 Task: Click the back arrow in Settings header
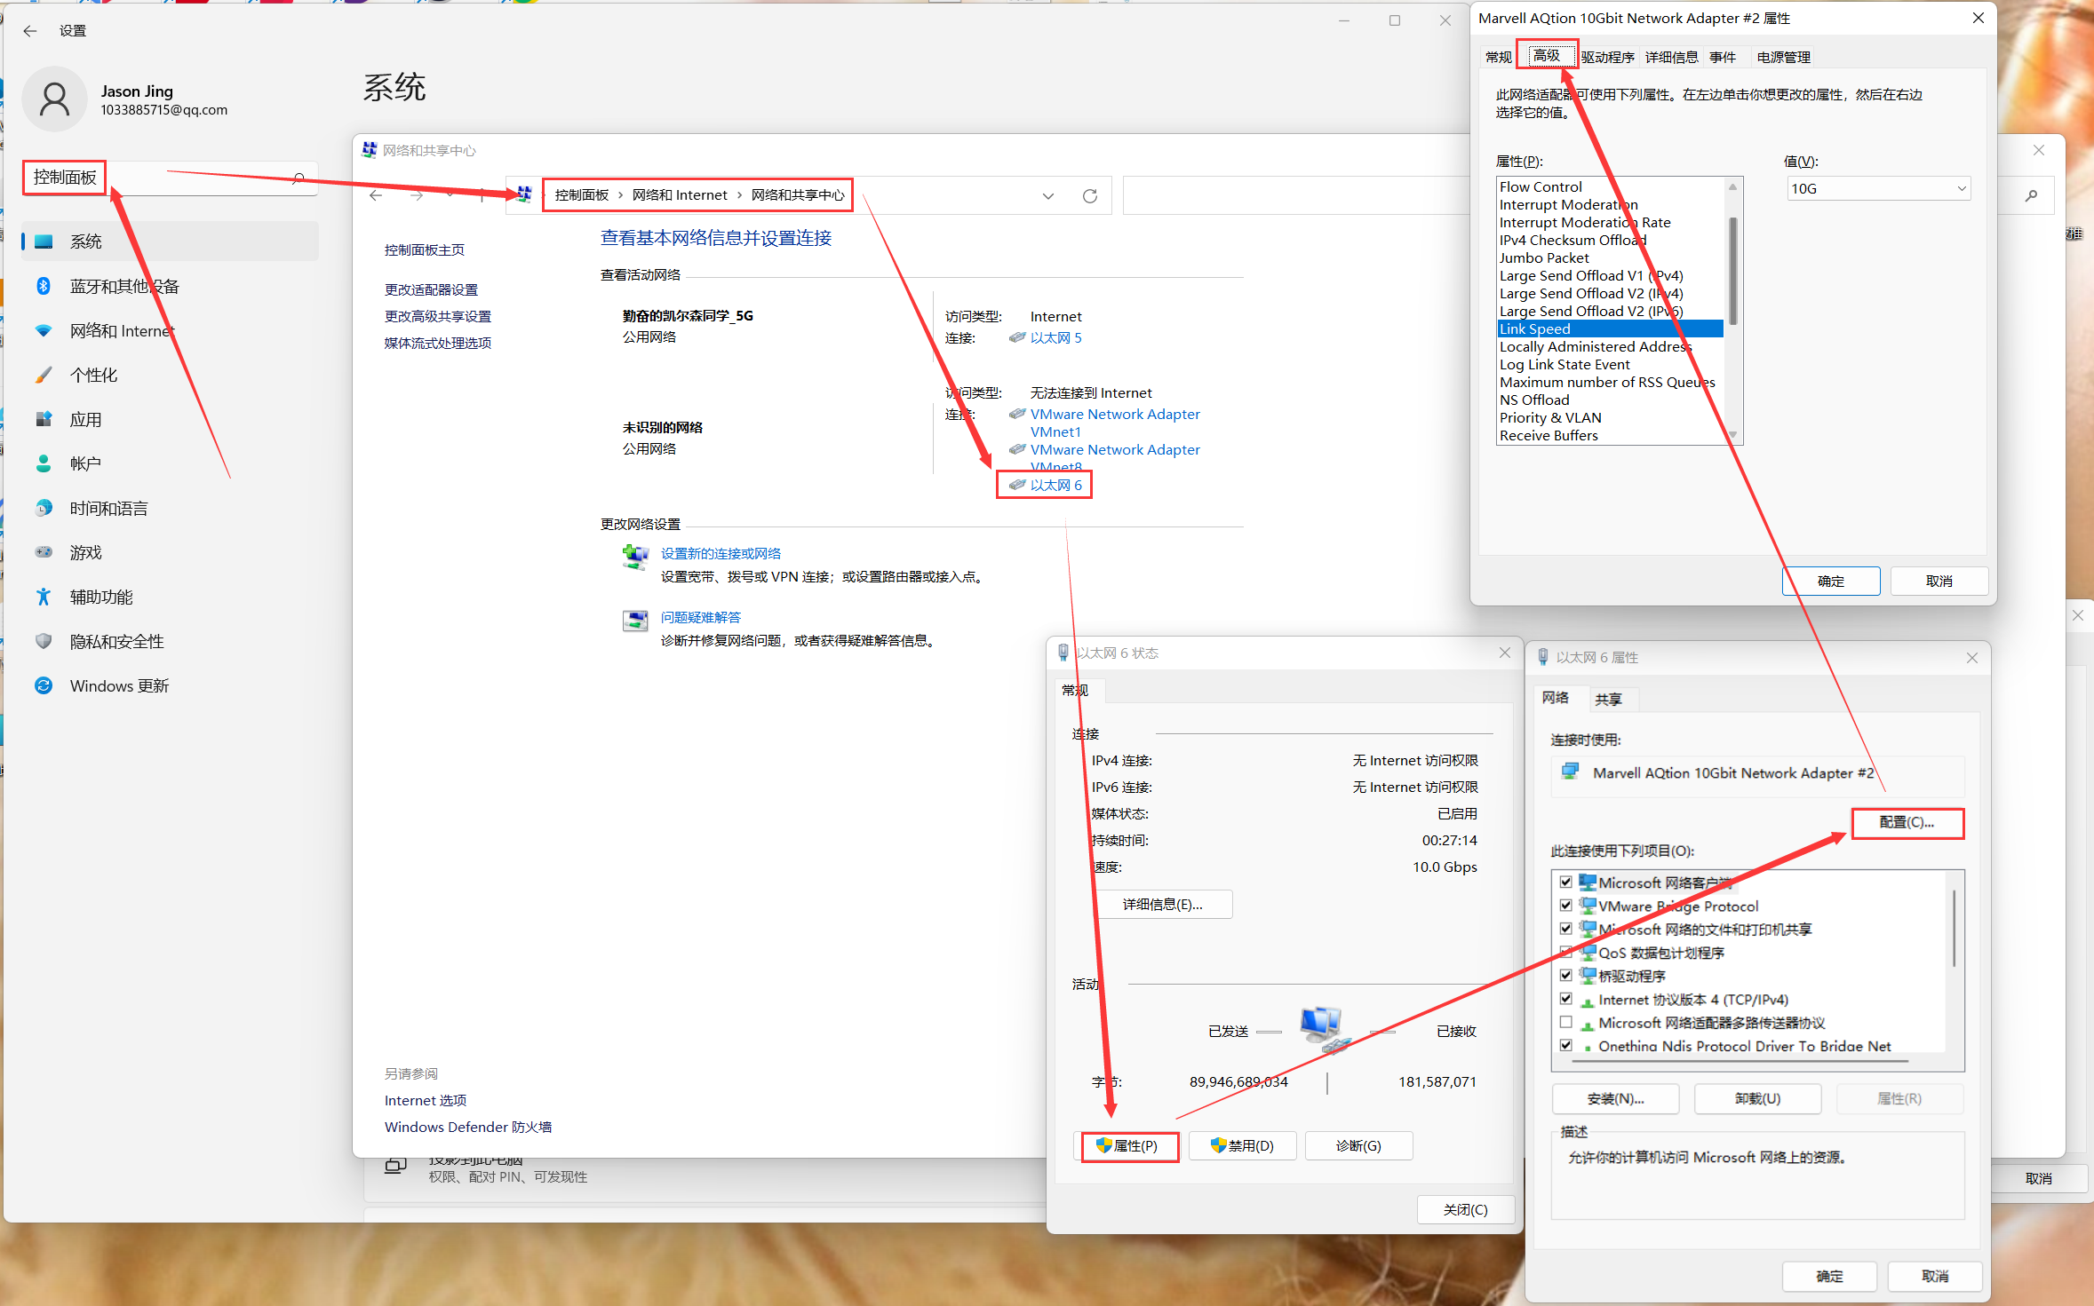coord(30,30)
